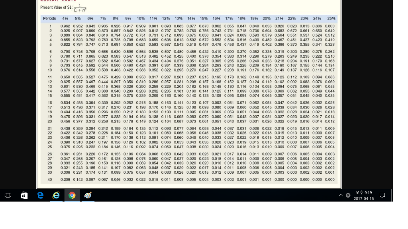Click 0.463 in period 10 under 8%
Image resolution: width=408 pixels, height=229 pixels.
point(116,70)
